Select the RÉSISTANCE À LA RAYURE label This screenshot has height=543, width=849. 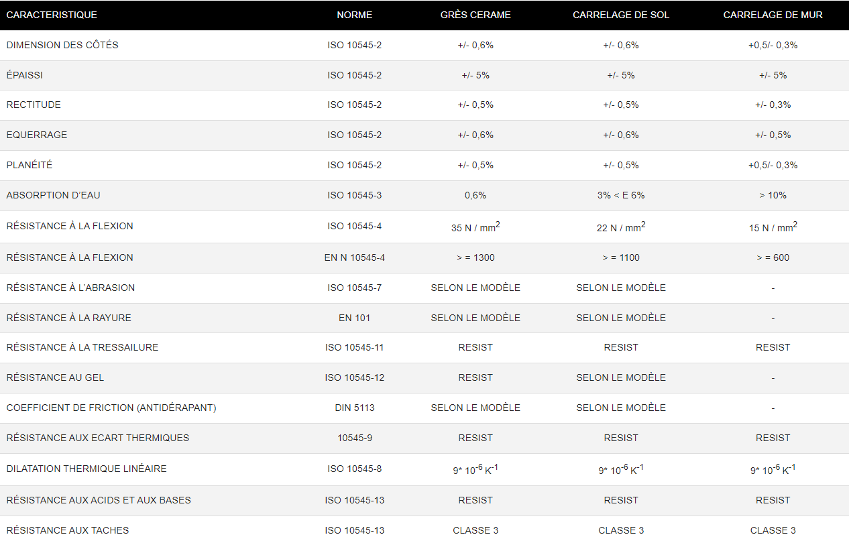(x=69, y=318)
